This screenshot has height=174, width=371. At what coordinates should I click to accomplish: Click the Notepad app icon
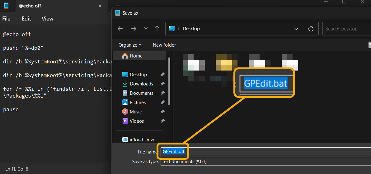tap(6, 6)
